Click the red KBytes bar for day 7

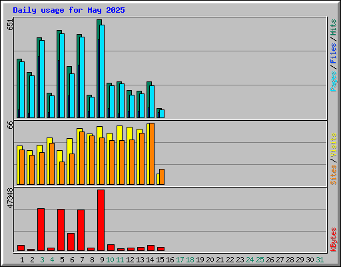(81, 230)
